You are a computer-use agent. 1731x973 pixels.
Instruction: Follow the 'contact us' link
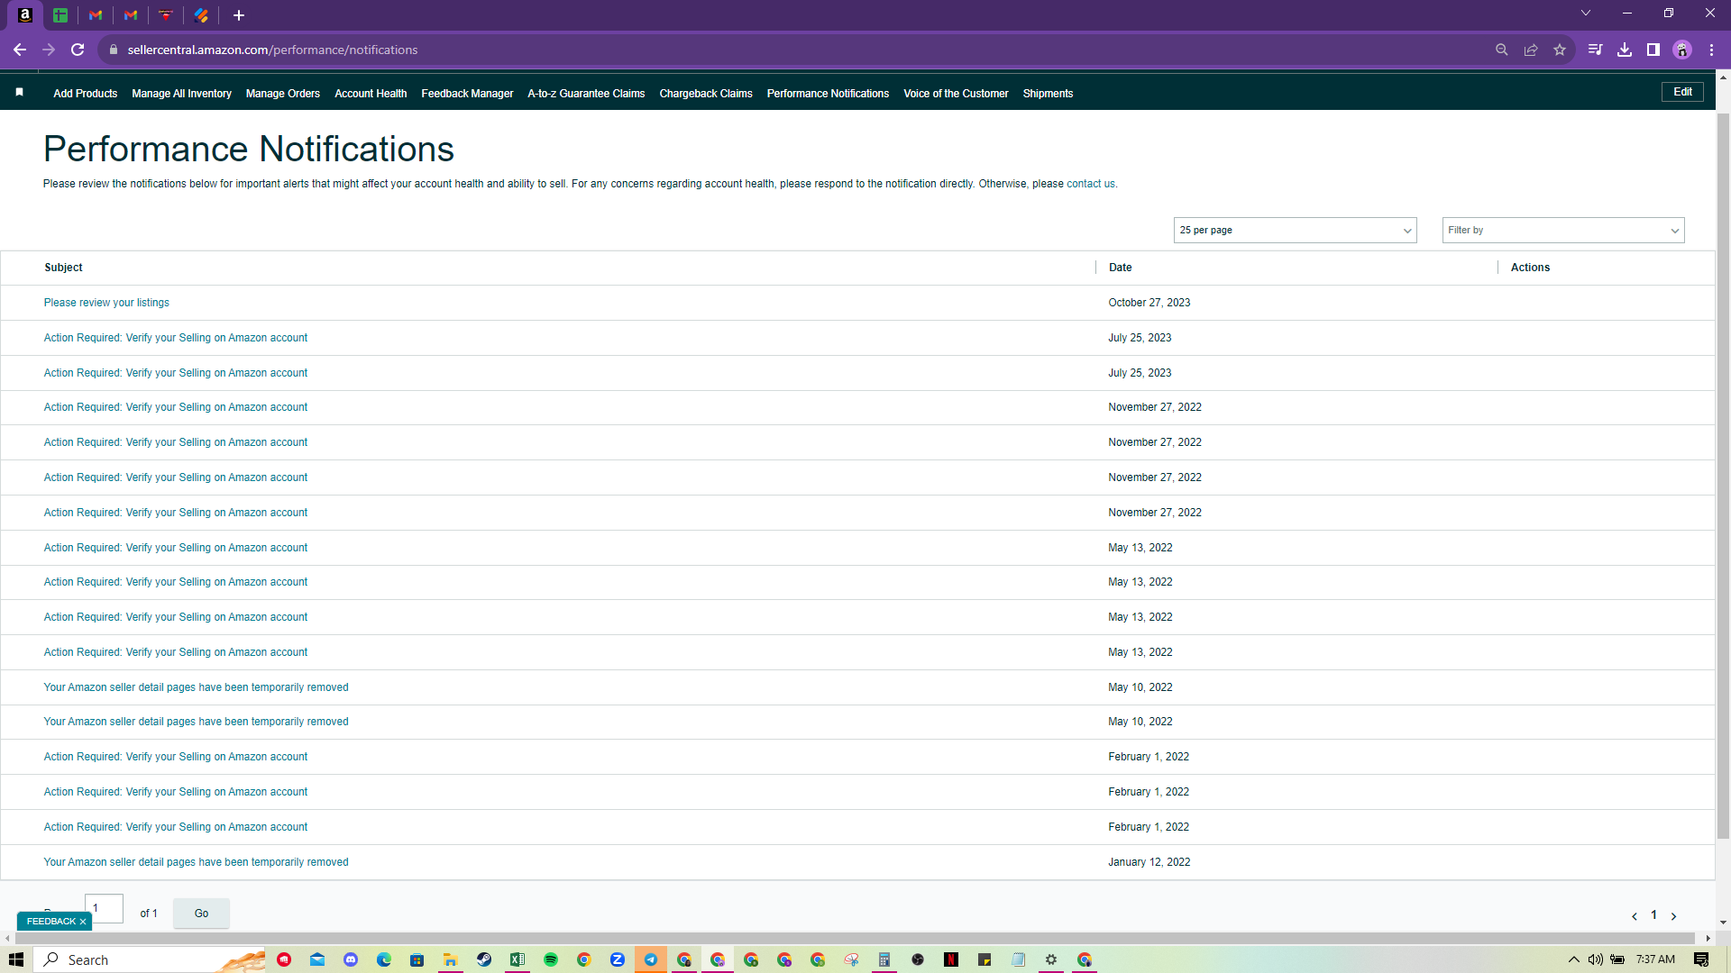point(1091,184)
